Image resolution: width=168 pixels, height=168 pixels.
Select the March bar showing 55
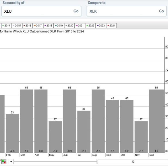27,121
